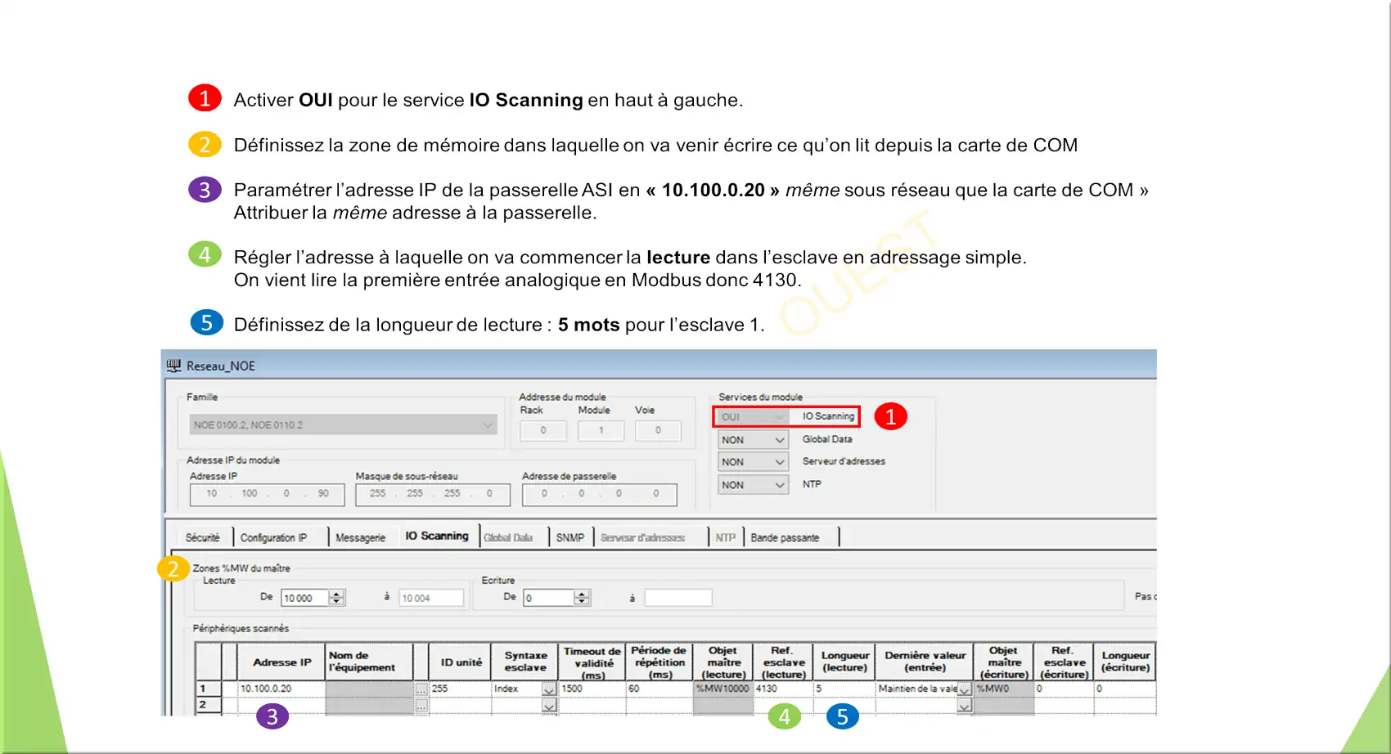Click the Lecture à field showing 10 004
1391x754 pixels.
tap(431, 598)
